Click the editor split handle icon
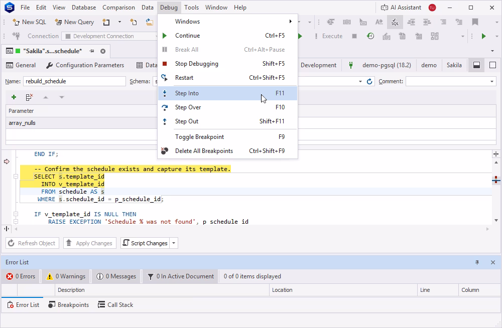The height and width of the screenshot is (328, 502). (496, 154)
